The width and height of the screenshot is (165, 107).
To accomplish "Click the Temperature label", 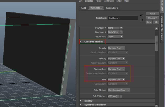I will click(100, 69).
